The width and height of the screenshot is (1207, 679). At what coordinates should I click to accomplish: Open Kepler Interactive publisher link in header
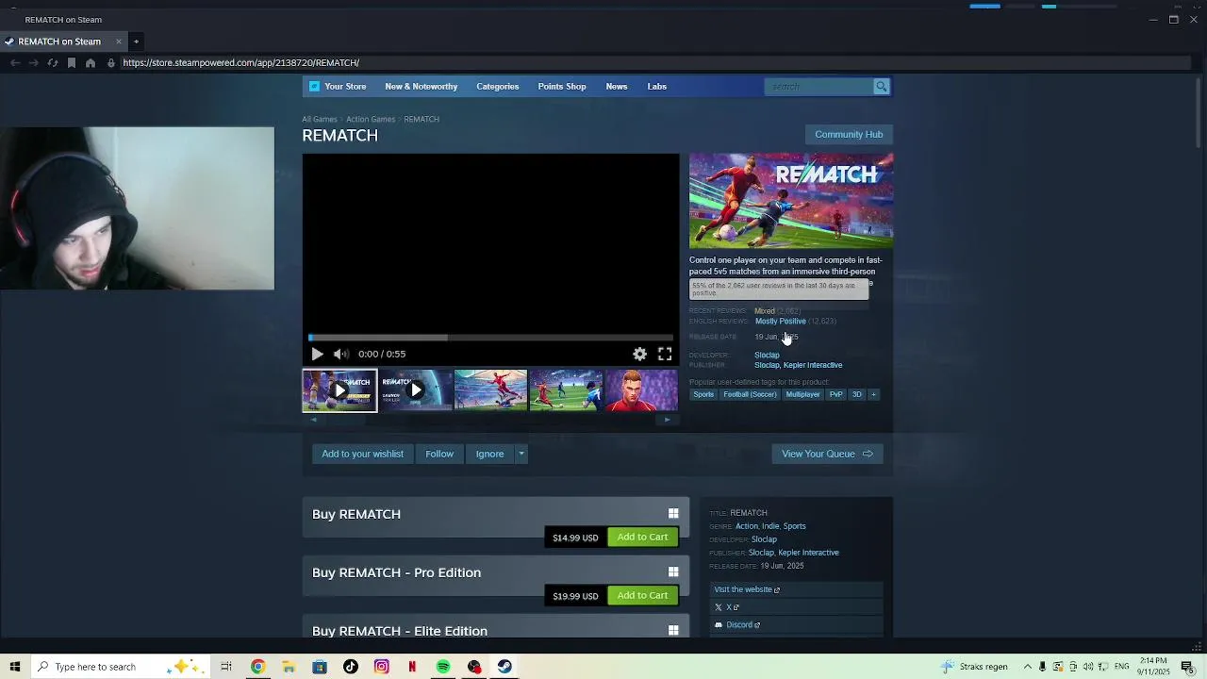click(x=813, y=365)
